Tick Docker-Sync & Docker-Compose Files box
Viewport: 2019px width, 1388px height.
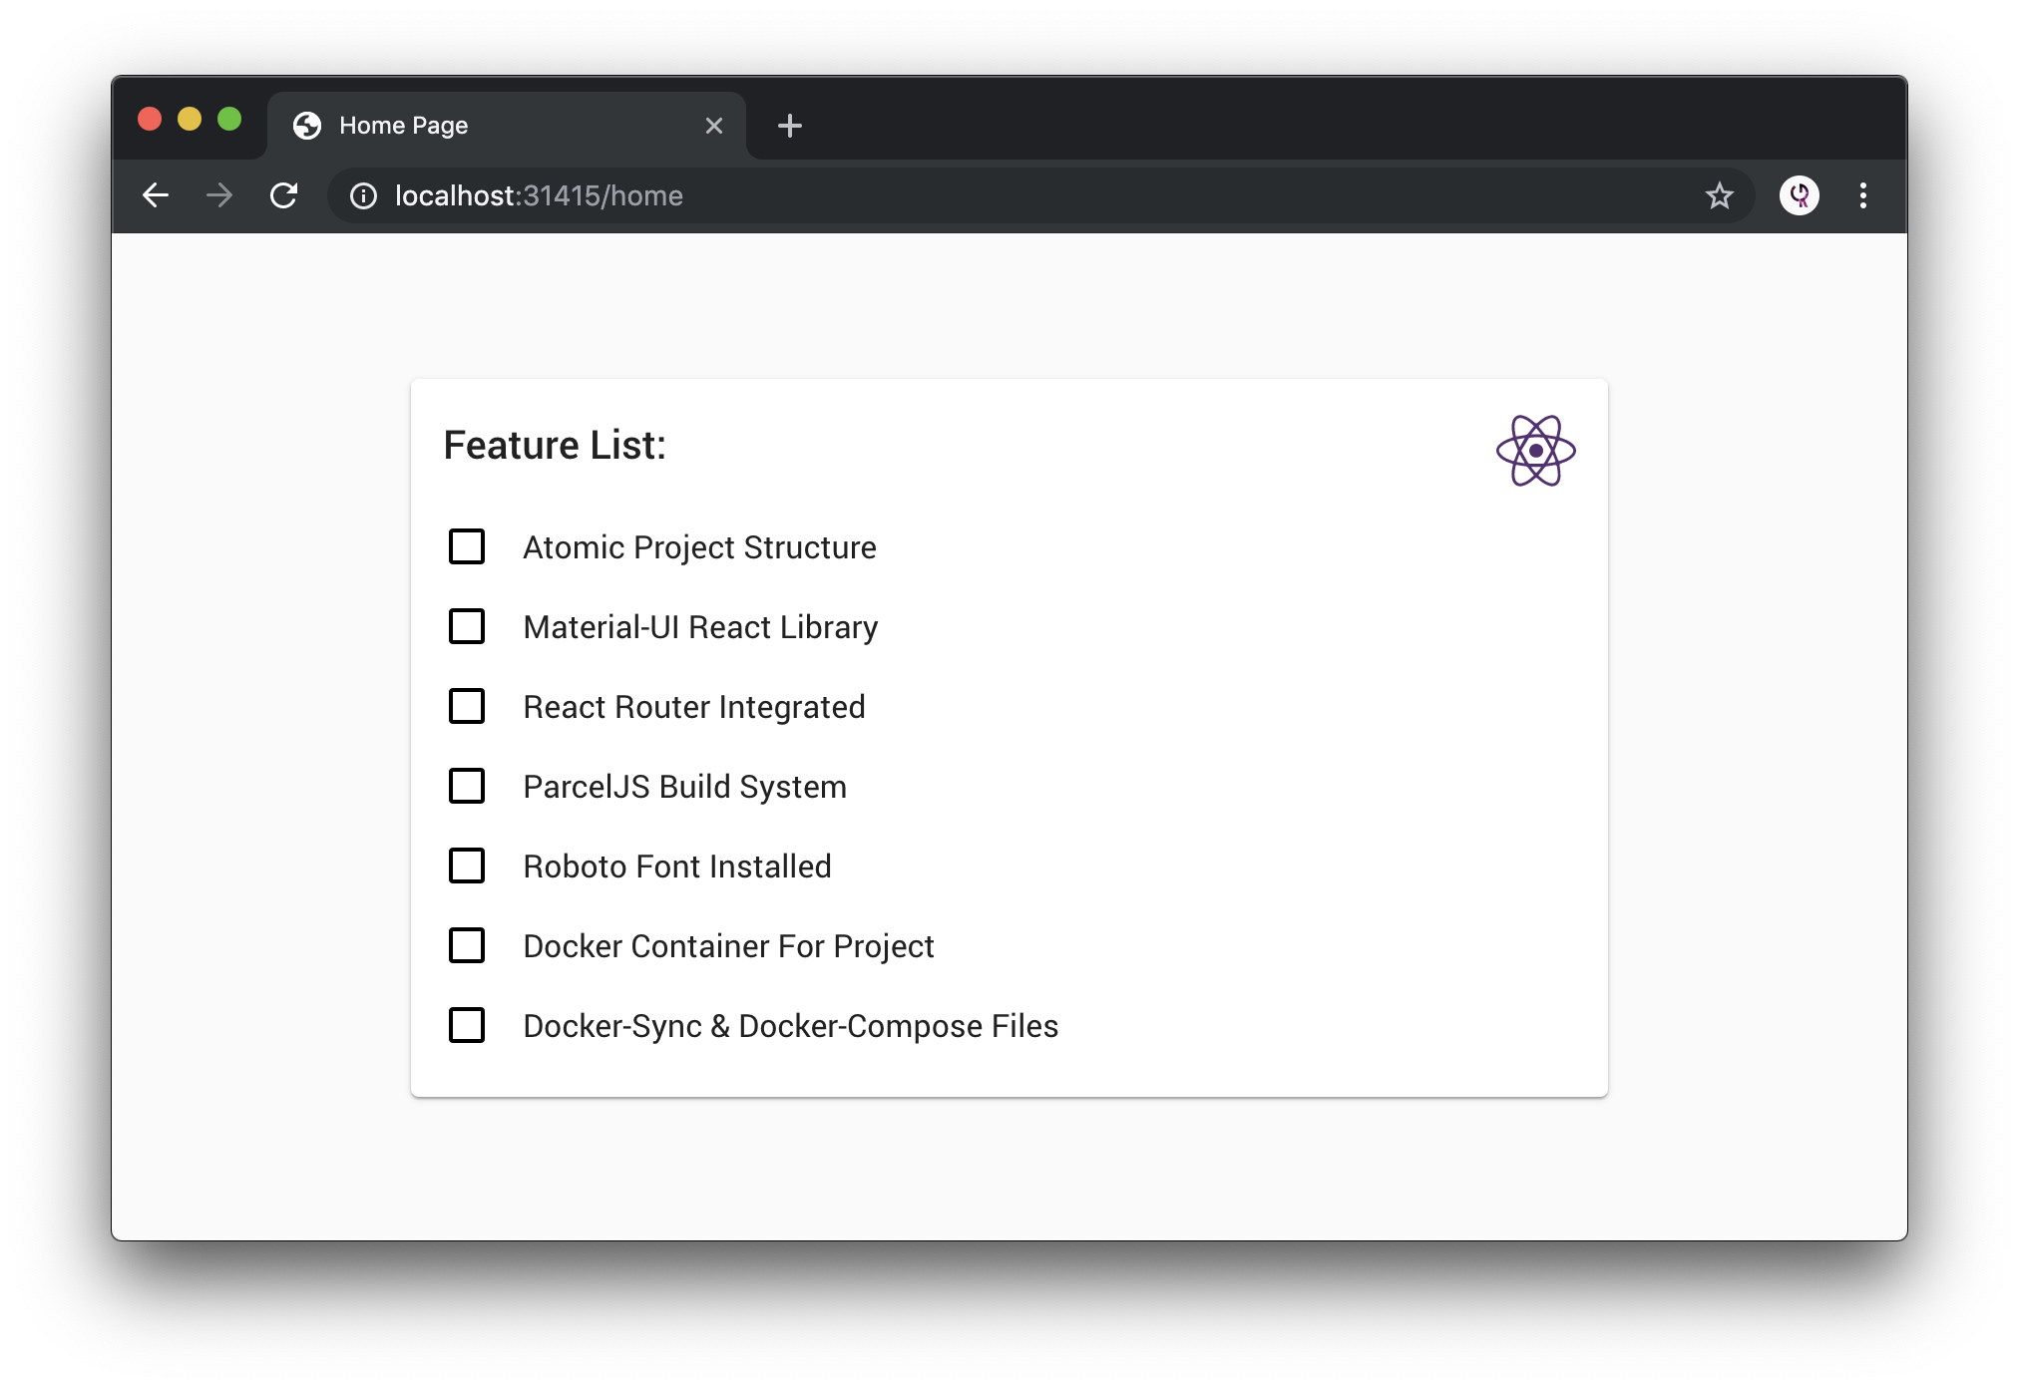point(467,1025)
